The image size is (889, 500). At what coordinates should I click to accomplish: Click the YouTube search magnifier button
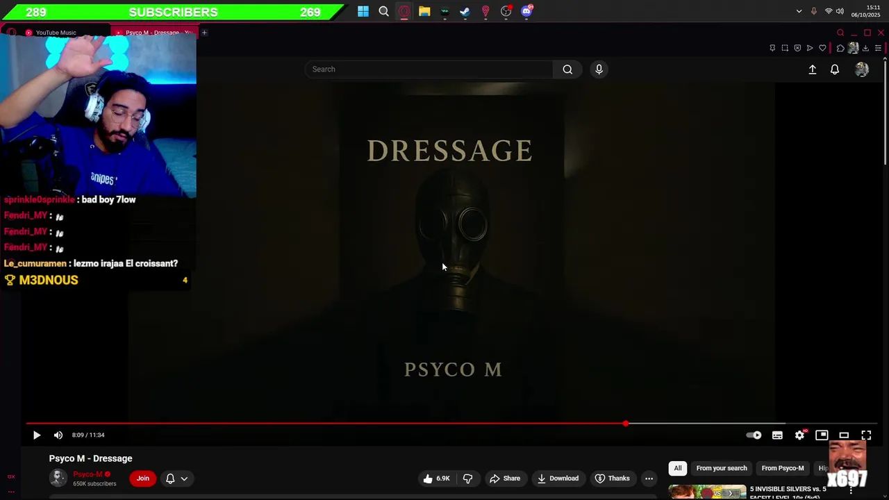pyautogui.click(x=567, y=69)
